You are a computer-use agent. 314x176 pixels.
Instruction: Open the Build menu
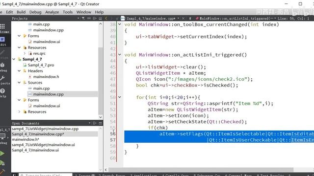21,12
